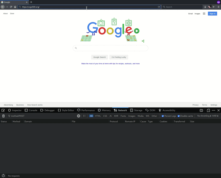Open the Google apps grid
This screenshot has width=221, height=178.
pyautogui.click(x=204, y=14)
